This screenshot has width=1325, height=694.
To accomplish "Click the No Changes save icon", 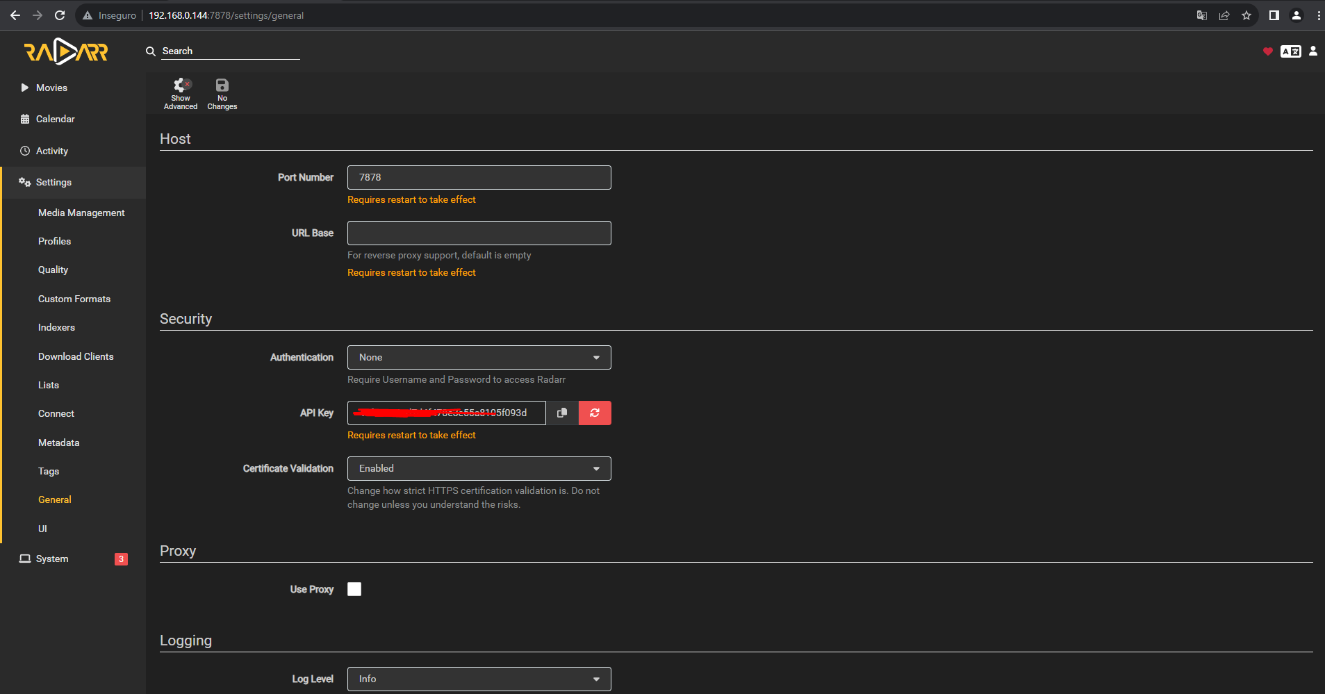I will click(x=222, y=93).
